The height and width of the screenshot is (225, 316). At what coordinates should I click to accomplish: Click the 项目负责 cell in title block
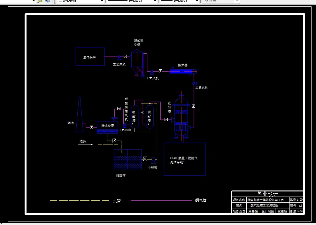coord(239,211)
